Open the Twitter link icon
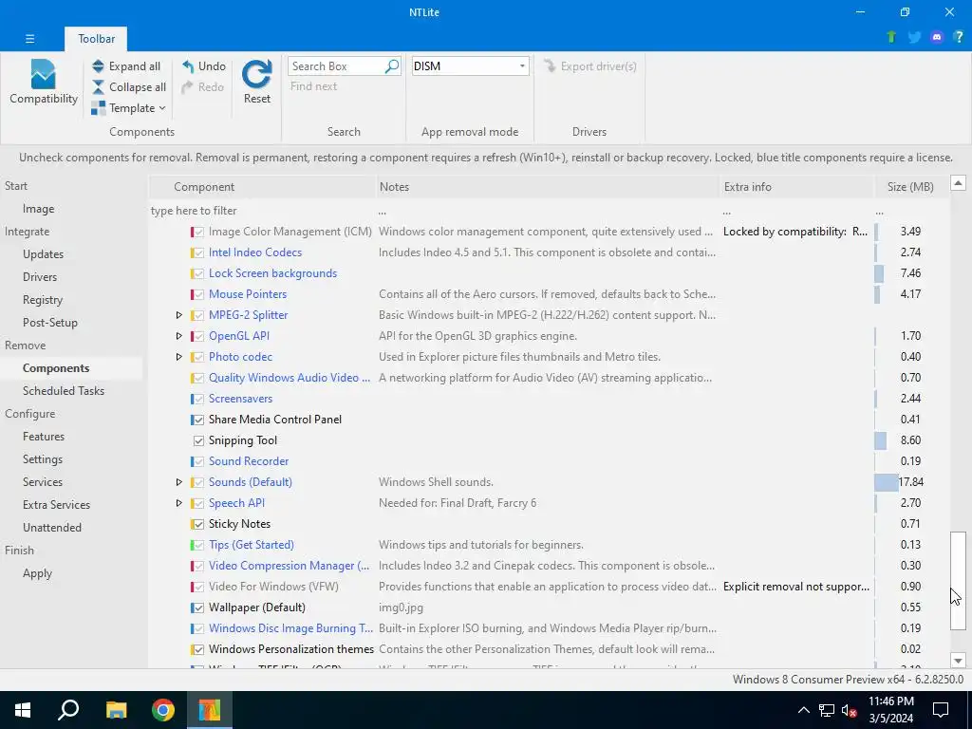 click(914, 37)
